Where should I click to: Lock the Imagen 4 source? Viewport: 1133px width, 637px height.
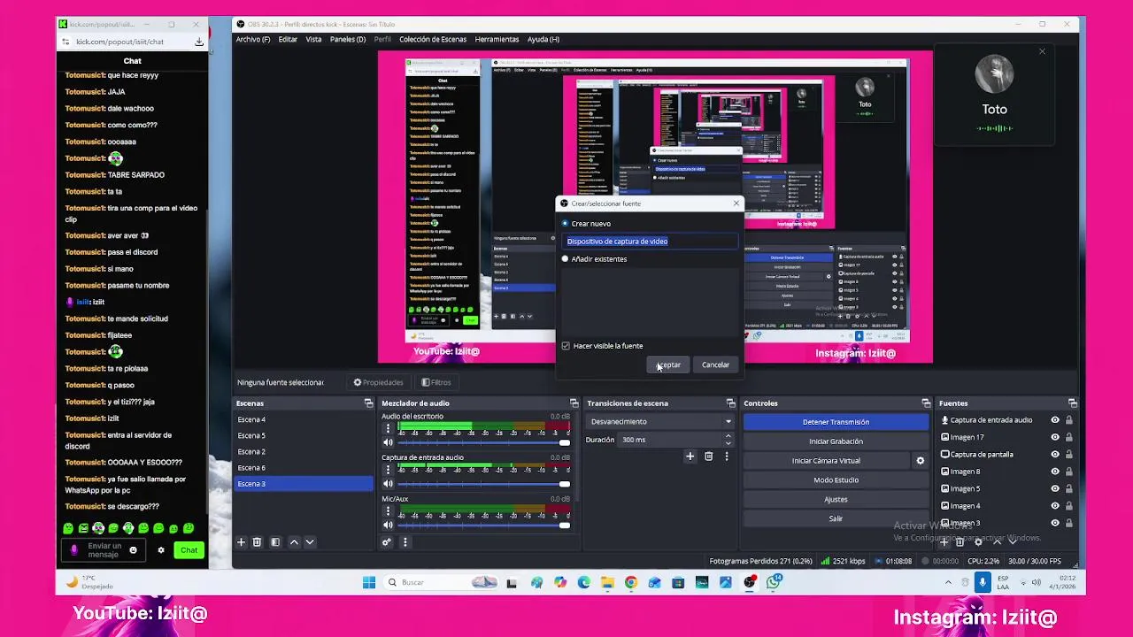click(1069, 506)
